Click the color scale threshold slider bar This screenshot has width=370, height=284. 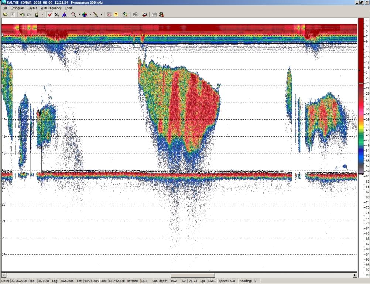pyautogui.click(x=361, y=84)
